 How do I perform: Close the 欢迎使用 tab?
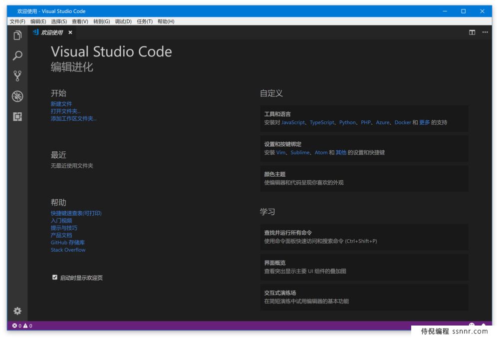70,32
